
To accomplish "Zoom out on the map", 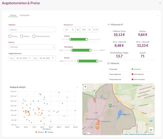I will 85,90.
